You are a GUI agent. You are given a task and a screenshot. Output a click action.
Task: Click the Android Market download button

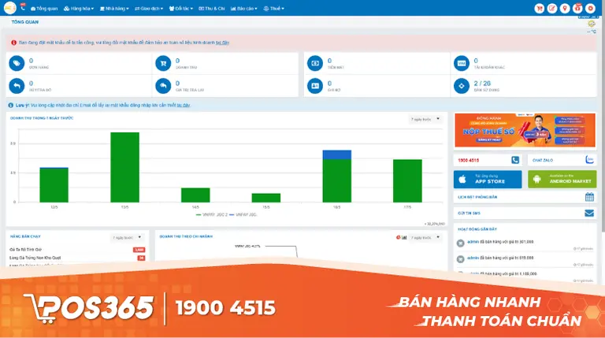pyautogui.click(x=562, y=180)
